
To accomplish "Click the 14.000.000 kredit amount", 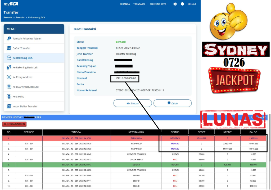I will coord(227,149).
